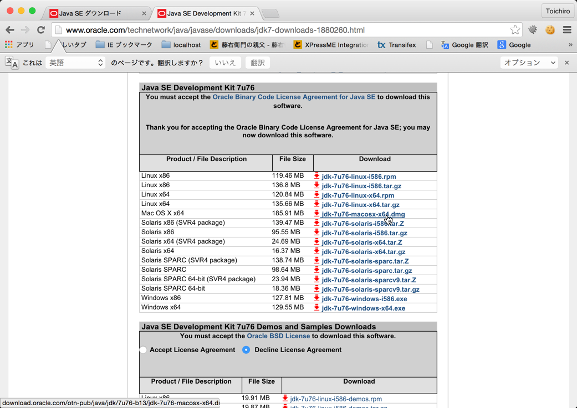Viewport: 577px width, 408px height.
Task: Click the translate bar language icon
Action: 12,63
